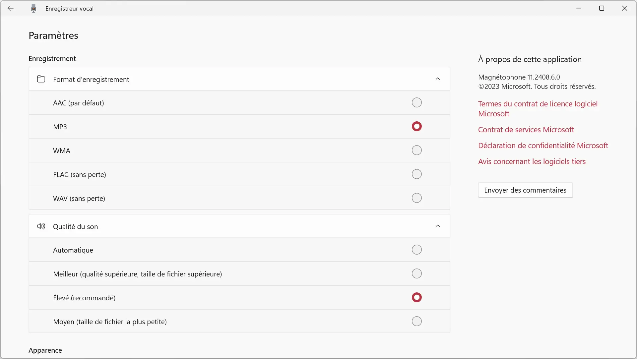Viewport: 637px width, 359px height.
Task: Select Élevé (recommandé) radio button
Action: (416, 297)
